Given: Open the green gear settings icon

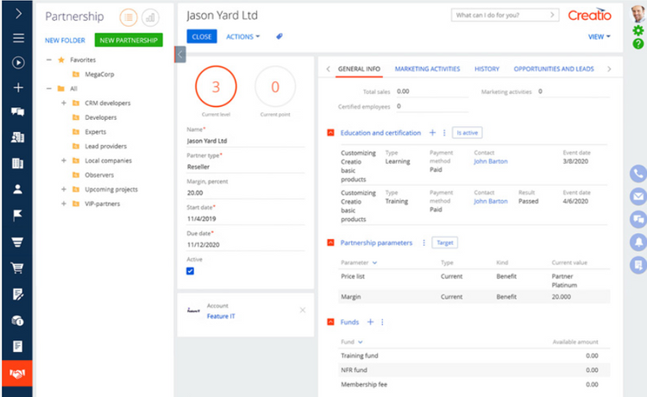Looking at the screenshot, I should (x=638, y=30).
